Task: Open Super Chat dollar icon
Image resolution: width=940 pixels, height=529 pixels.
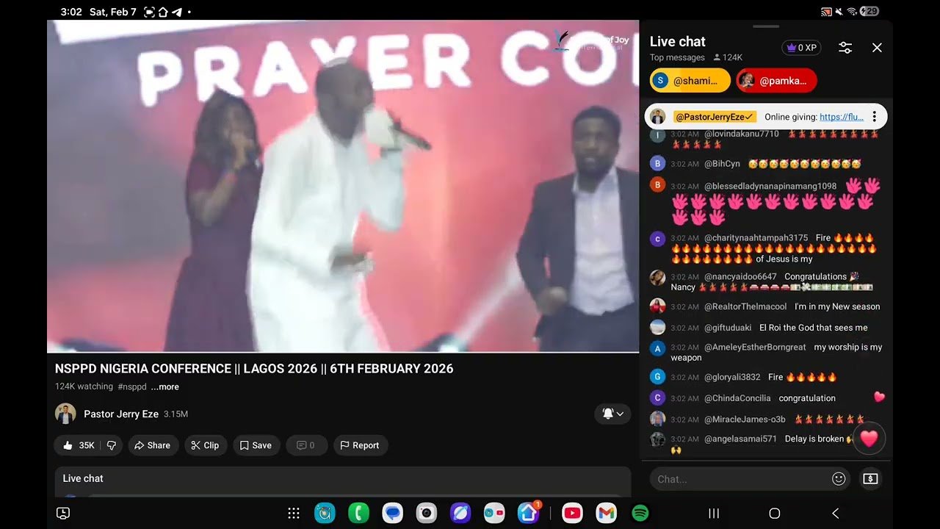Action: click(x=870, y=479)
